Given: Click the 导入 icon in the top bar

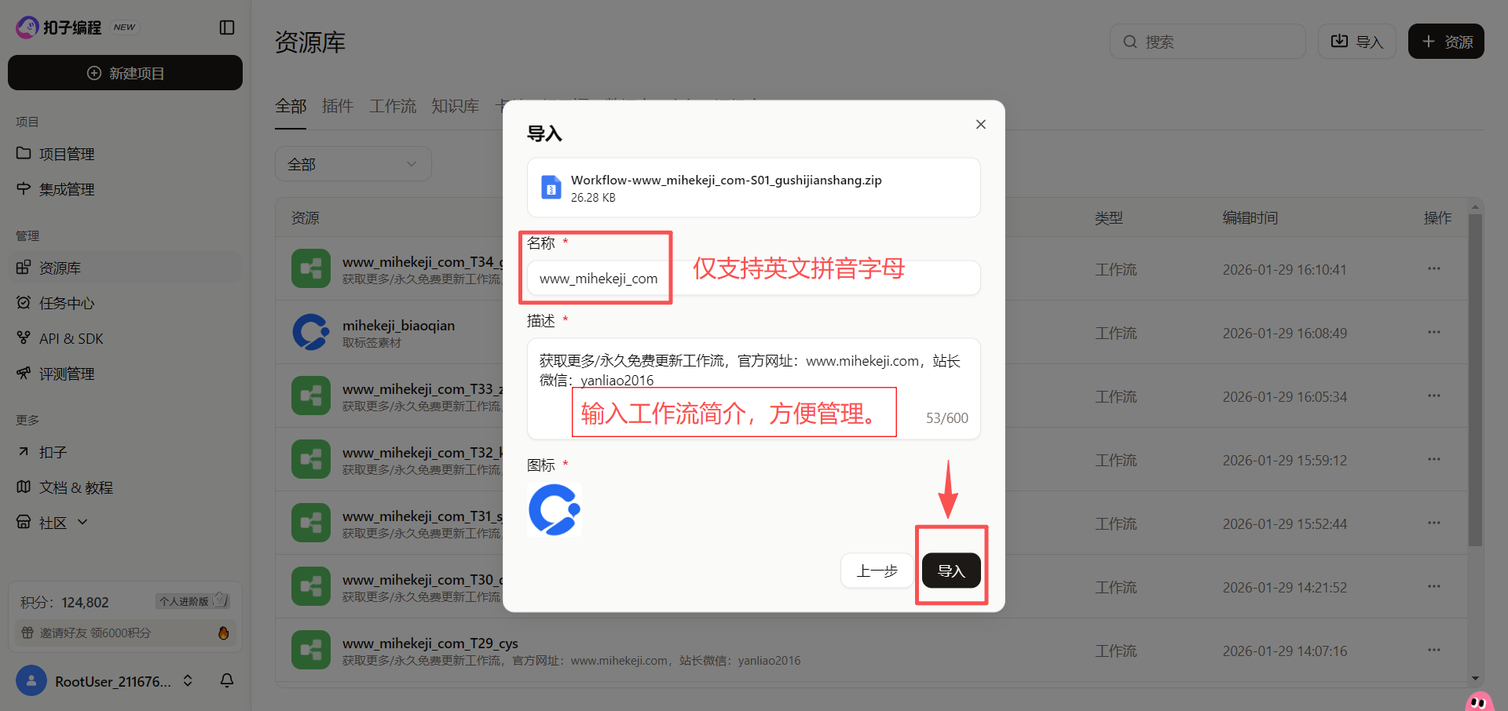Looking at the screenshot, I should point(1341,41).
